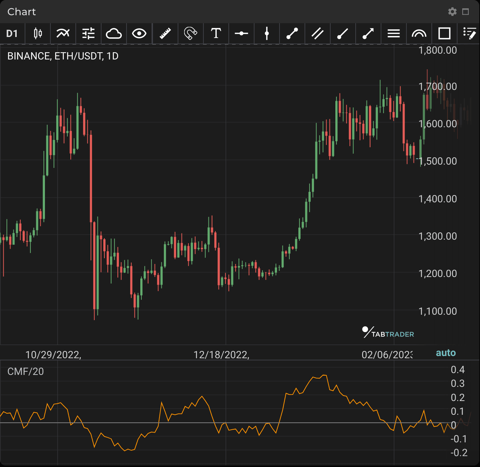The image size is (480, 467).
Task: Change the candlestick chart type
Action: [38, 34]
